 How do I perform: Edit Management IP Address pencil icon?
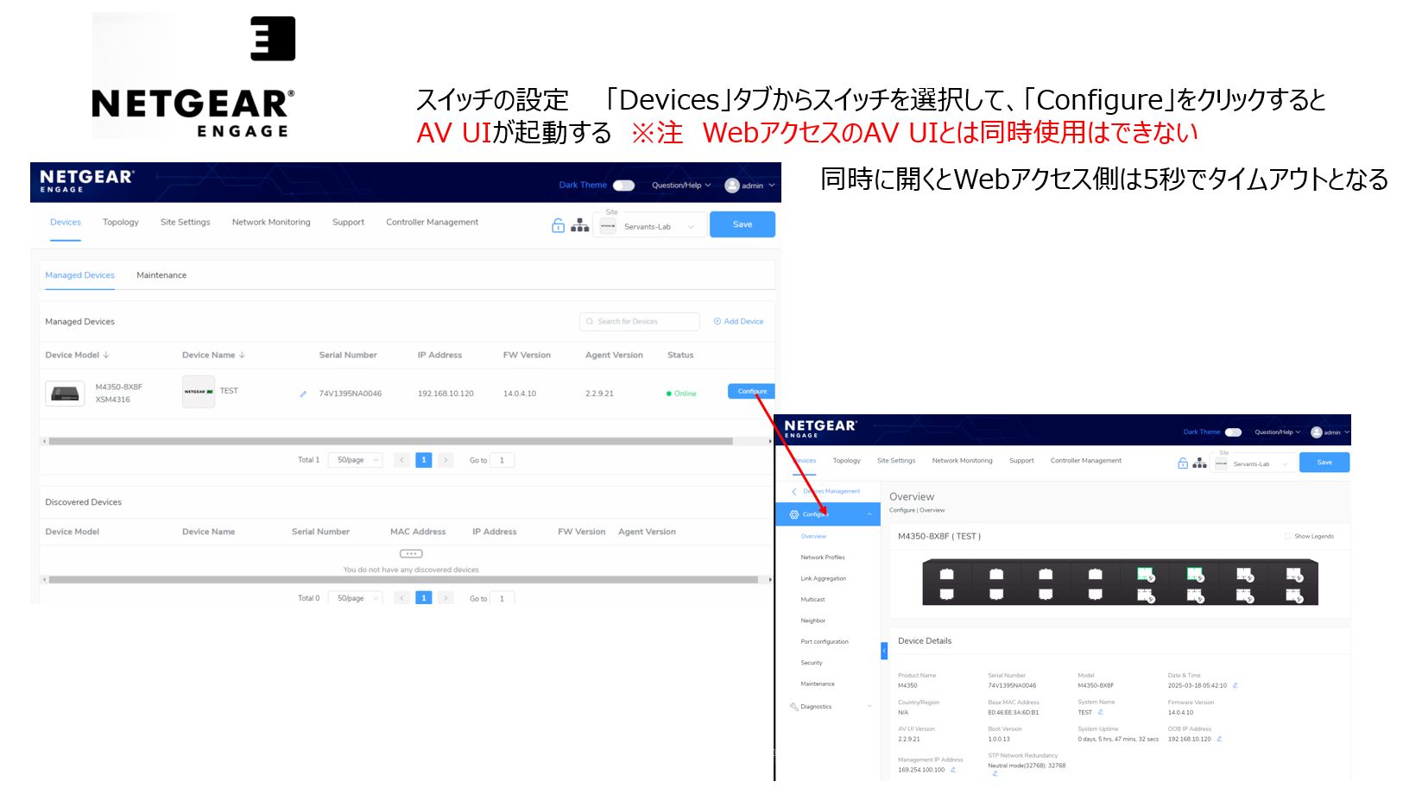[x=953, y=770]
